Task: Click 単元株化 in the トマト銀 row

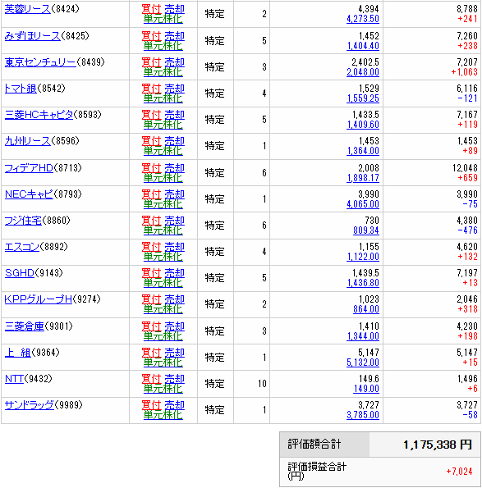Action: 163,98
